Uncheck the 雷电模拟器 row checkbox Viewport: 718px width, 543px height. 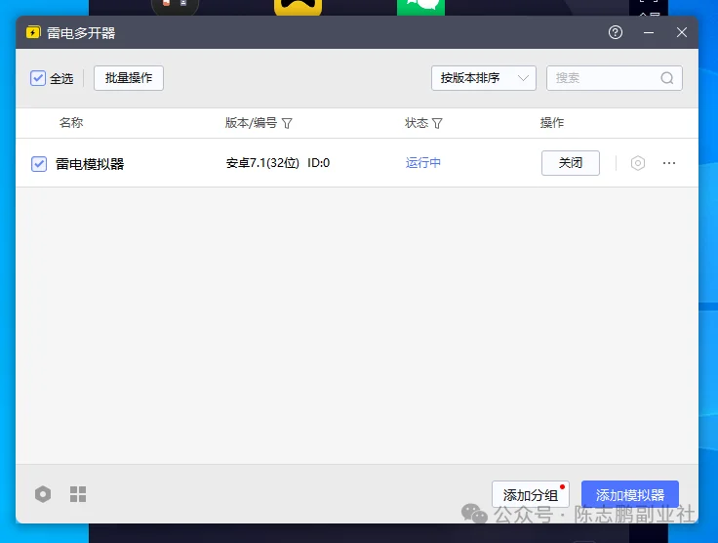(39, 164)
